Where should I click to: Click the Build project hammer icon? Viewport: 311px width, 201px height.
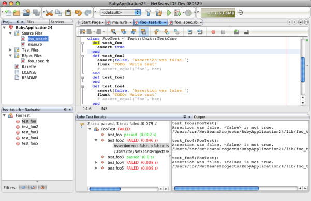[x=148, y=13]
